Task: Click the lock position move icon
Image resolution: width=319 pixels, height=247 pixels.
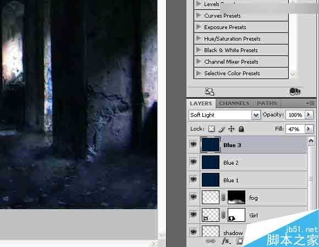Action: [232, 129]
